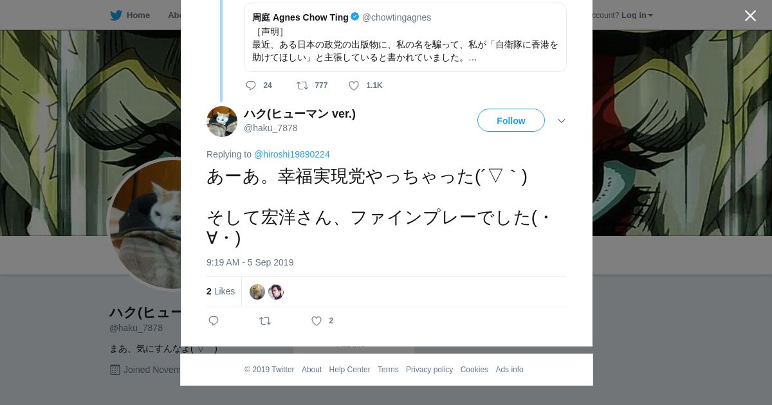Follow ハク(ヒューマン ver.) account

coord(511,121)
